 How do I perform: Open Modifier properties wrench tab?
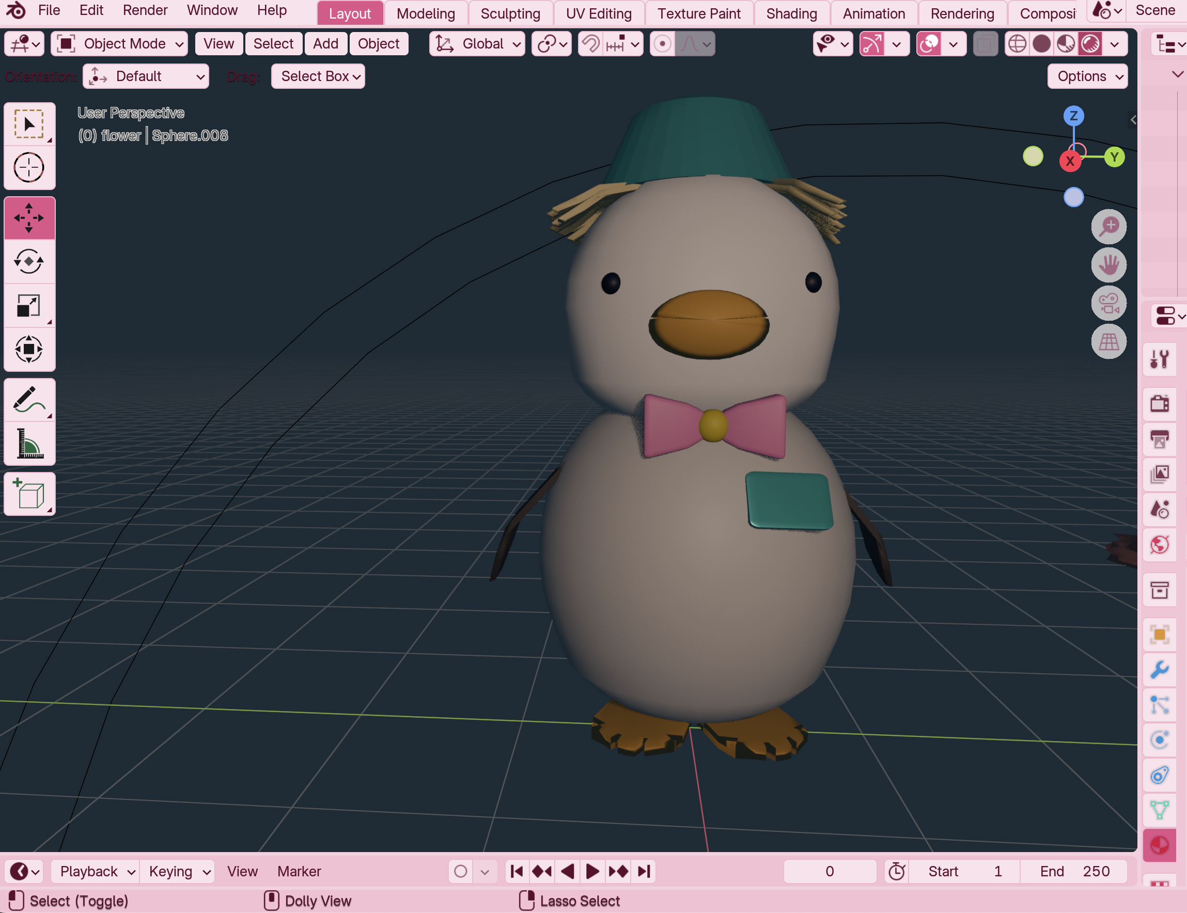pos(1159,669)
